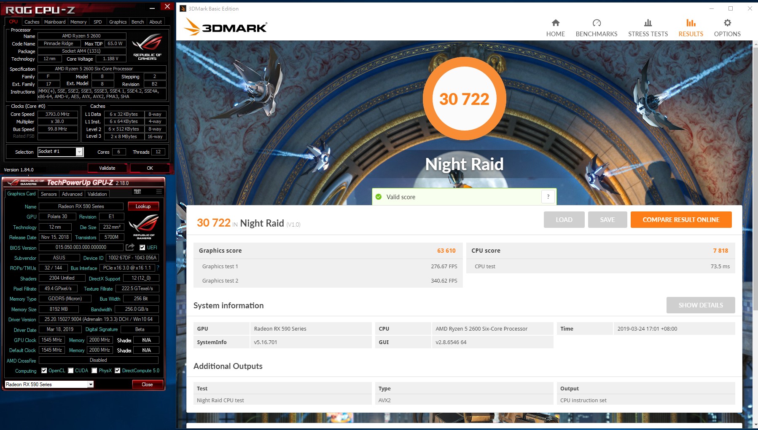This screenshot has width=758, height=430.
Task: Click the Validate button in CPU-Z
Action: click(x=107, y=168)
